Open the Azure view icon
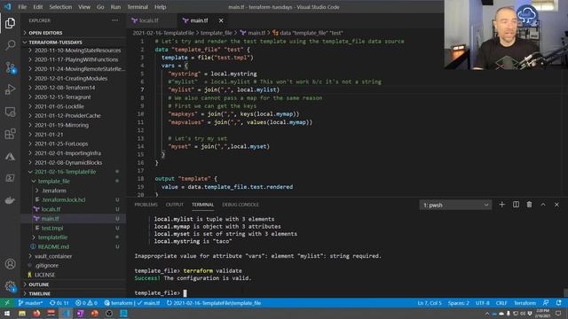568x319 pixels. (10, 156)
